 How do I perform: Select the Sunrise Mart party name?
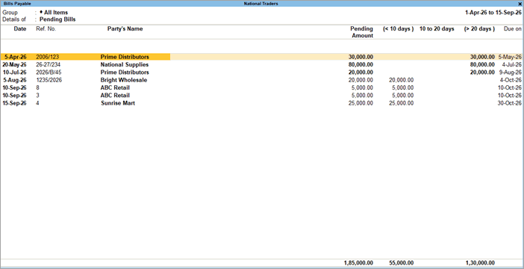pyautogui.click(x=118, y=103)
